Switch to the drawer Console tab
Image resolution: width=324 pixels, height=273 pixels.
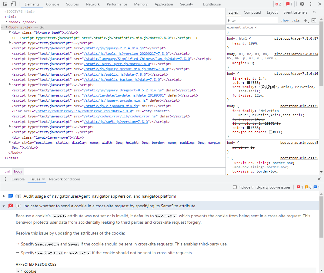pos(18,179)
